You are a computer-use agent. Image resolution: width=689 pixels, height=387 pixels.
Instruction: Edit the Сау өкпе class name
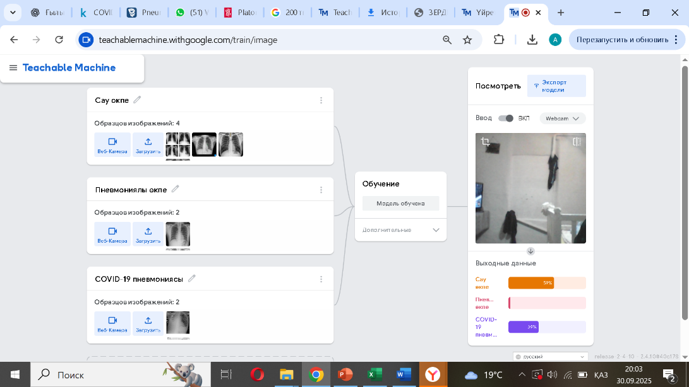[137, 100]
